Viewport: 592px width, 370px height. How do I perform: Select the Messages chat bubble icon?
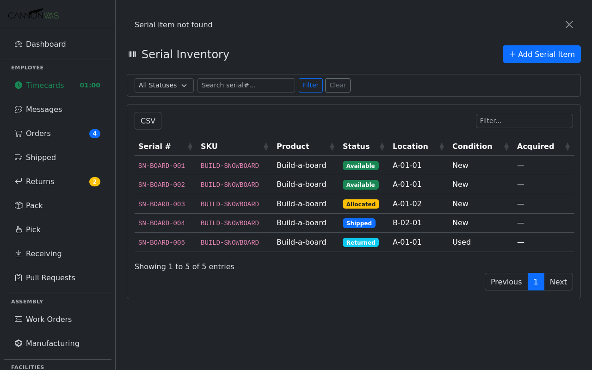click(x=18, y=109)
